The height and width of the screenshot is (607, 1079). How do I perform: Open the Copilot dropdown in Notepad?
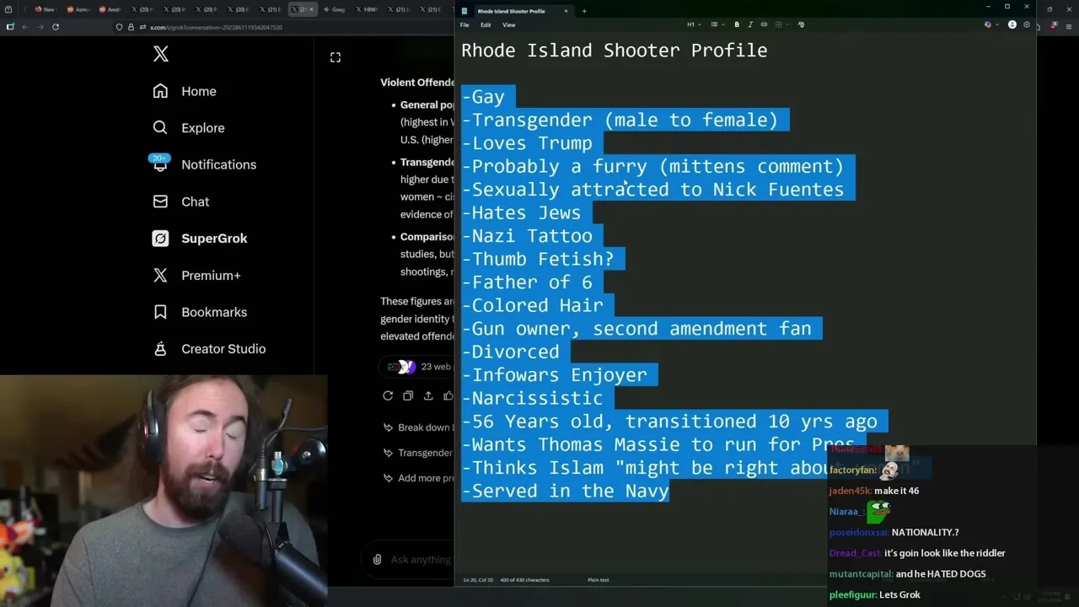pos(990,24)
